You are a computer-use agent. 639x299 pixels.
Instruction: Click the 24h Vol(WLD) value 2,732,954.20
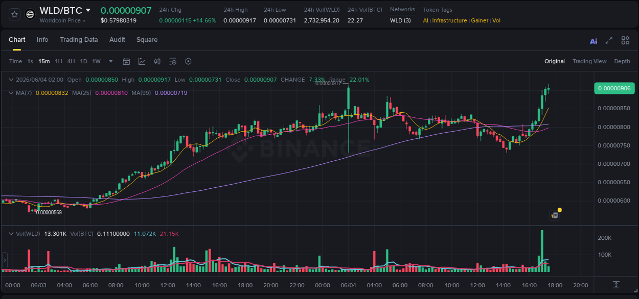[322, 20]
